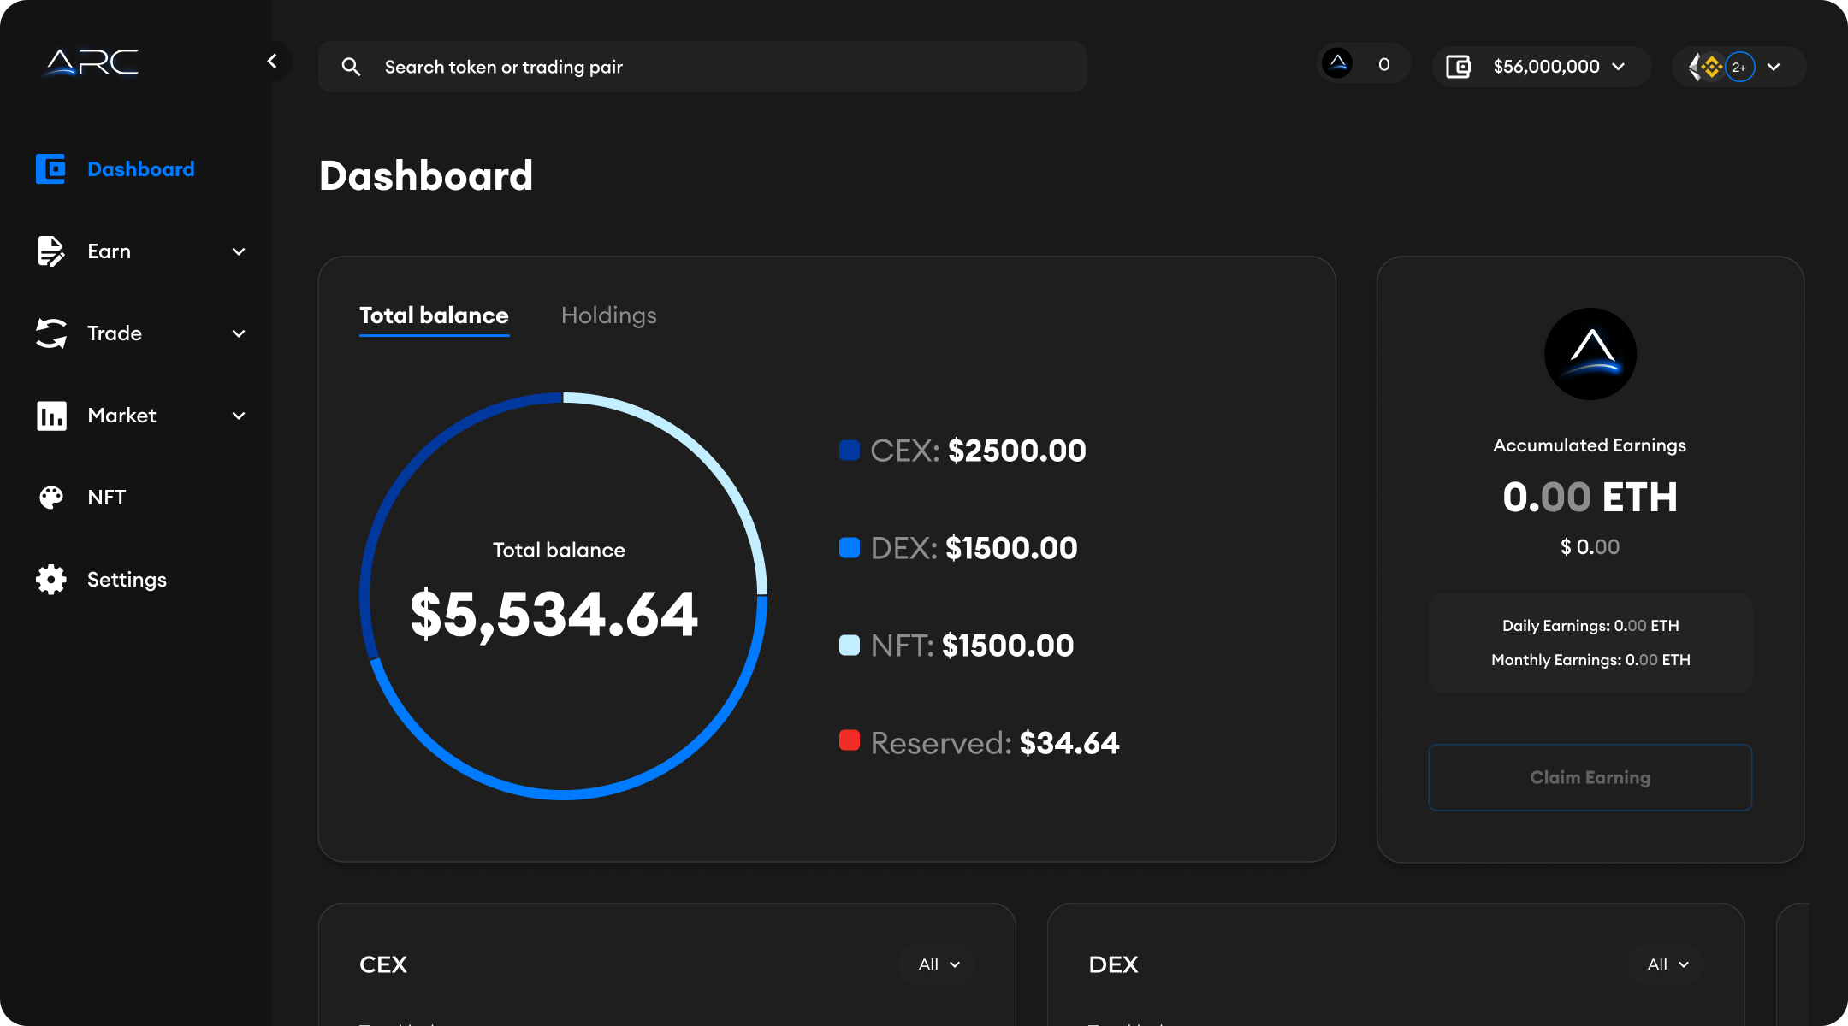This screenshot has width=1848, height=1026.
Task: Open NFT via the palette icon
Action: [50, 498]
